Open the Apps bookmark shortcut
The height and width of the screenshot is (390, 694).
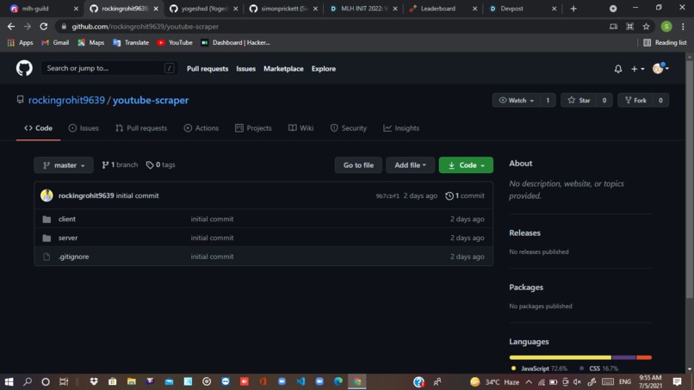(21, 42)
